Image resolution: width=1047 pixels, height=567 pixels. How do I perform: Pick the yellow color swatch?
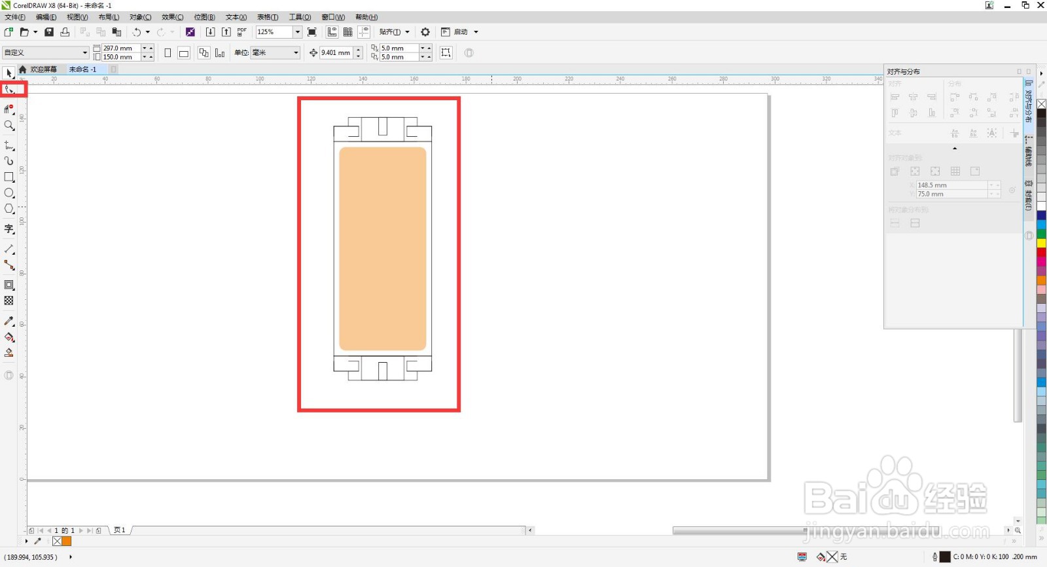(x=1041, y=243)
